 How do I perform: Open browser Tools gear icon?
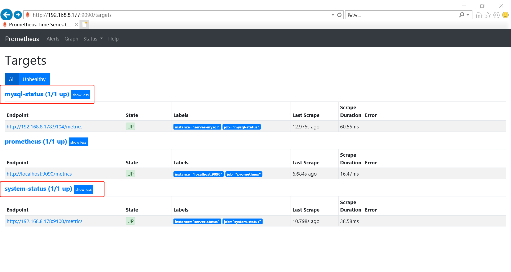pyautogui.click(x=497, y=15)
